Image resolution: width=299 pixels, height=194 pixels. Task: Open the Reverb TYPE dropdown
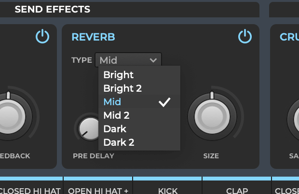click(x=128, y=60)
